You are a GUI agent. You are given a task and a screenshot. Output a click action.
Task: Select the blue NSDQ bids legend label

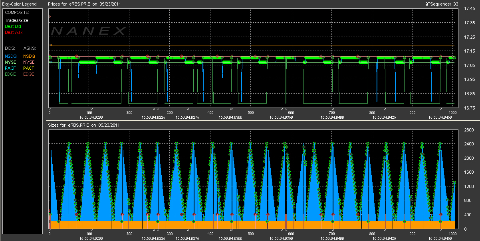pyautogui.click(x=11, y=56)
